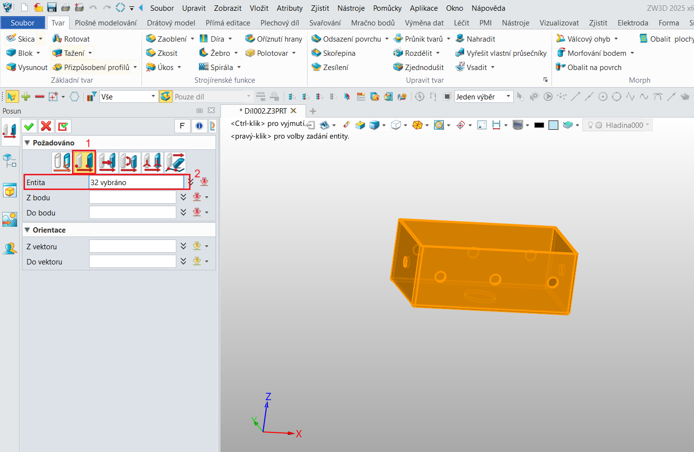
Task: Click the Nahradit tool
Action: (476, 39)
